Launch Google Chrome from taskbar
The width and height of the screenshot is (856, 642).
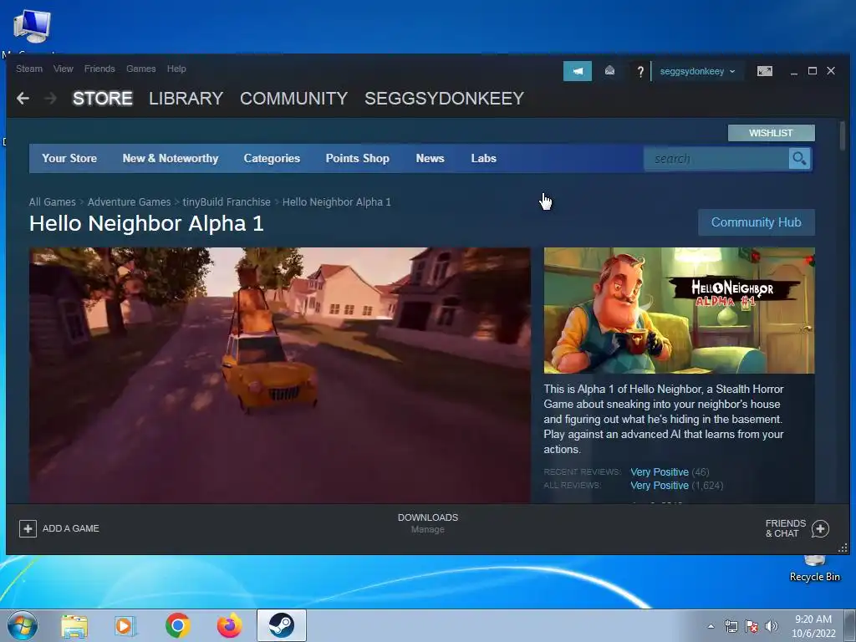178,625
